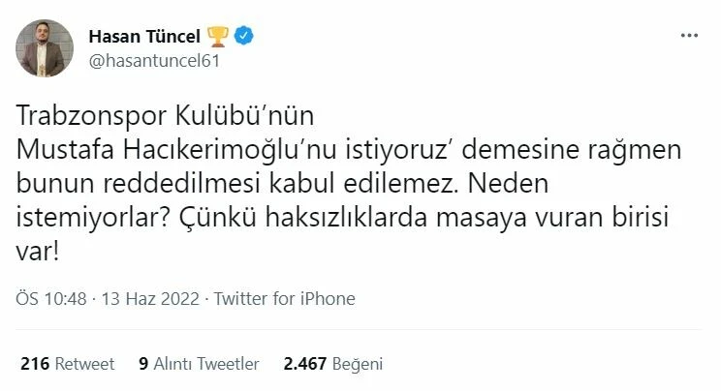View the 216 Retweet list

tap(66, 364)
